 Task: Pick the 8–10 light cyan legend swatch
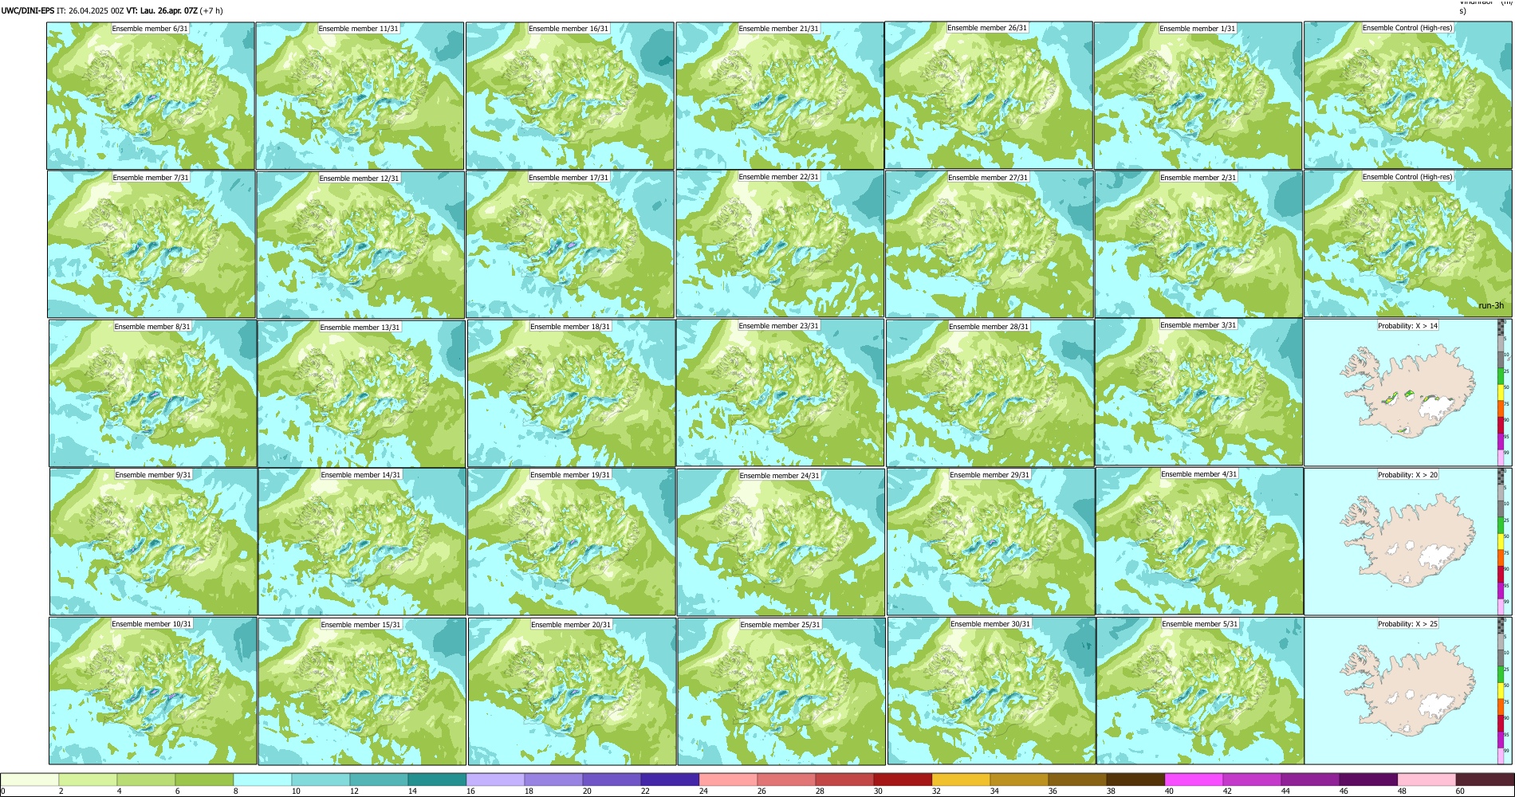tap(262, 779)
